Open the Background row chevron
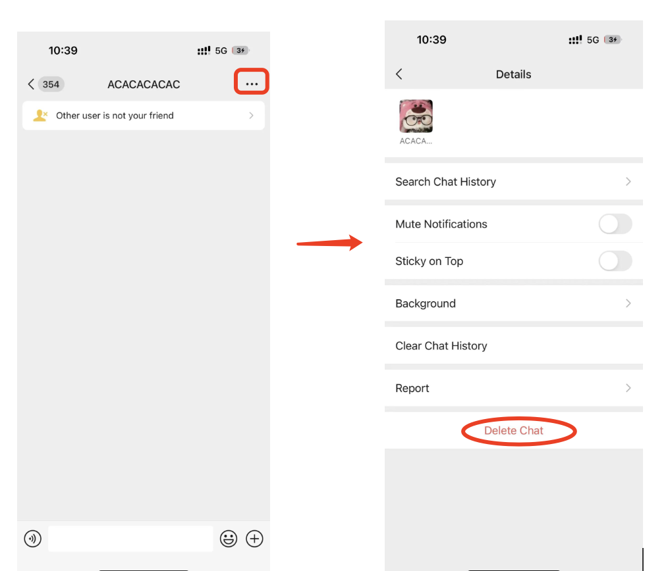 [x=628, y=303]
